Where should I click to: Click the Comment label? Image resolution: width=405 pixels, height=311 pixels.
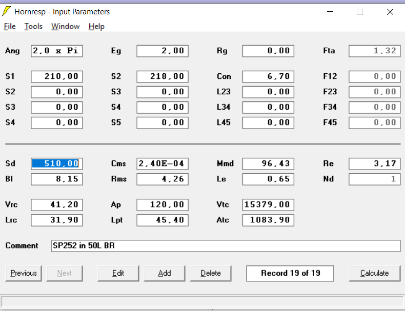[x=22, y=246]
